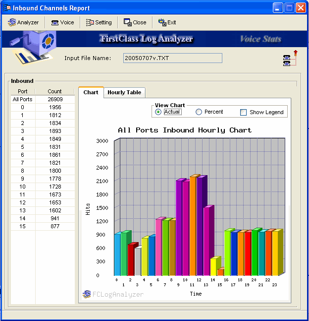Click the Analyzer toolbar icon
The image size is (309, 321).
[x=12, y=22]
